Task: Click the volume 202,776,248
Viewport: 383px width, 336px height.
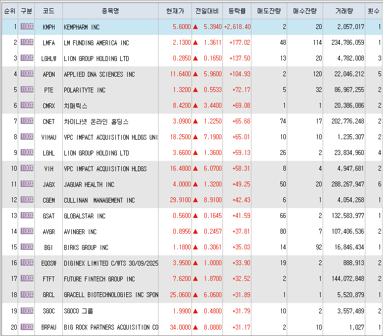Action: pyautogui.click(x=348, y=121)
